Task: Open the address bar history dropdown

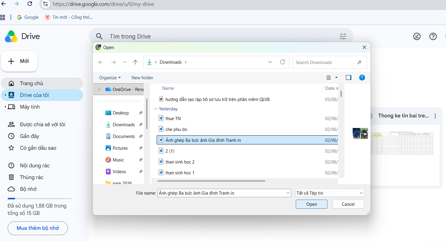Action: click(x=270, y=62)
